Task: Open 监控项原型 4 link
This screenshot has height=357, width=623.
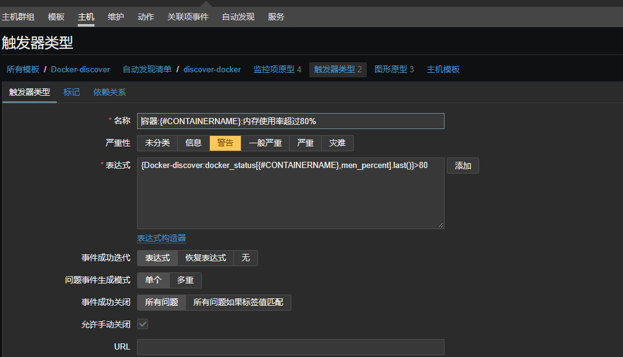Action: 277,69
